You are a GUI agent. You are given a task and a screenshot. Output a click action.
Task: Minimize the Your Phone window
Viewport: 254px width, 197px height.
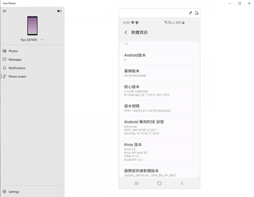point(230,3)
